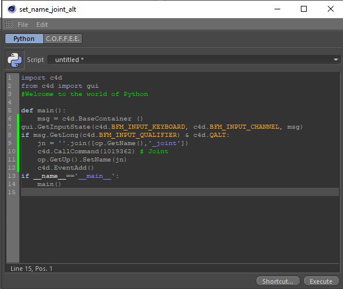This screenshot has width=343, height=289.
Task: Click the Python logo icon beside Script
Action: (15, 60)
